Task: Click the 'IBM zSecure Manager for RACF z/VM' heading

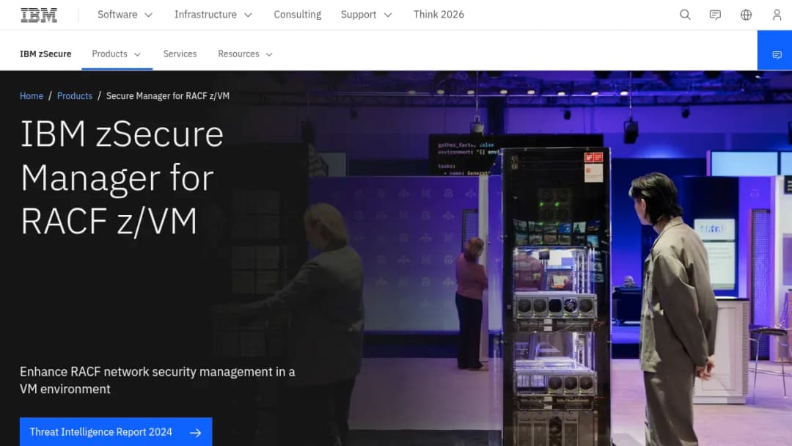Action: (x=122, y=178)
